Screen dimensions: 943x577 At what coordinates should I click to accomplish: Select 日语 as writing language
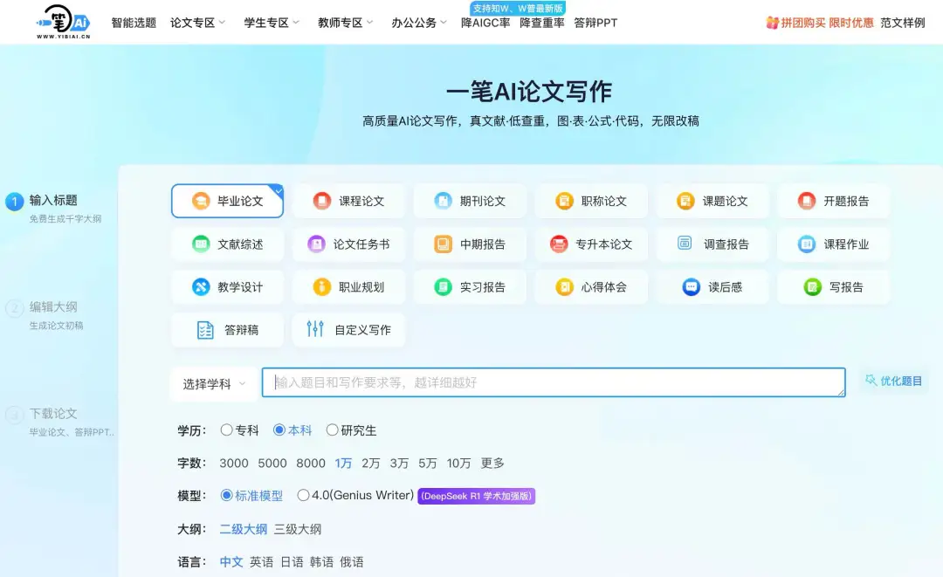click(x=292, y=562)
